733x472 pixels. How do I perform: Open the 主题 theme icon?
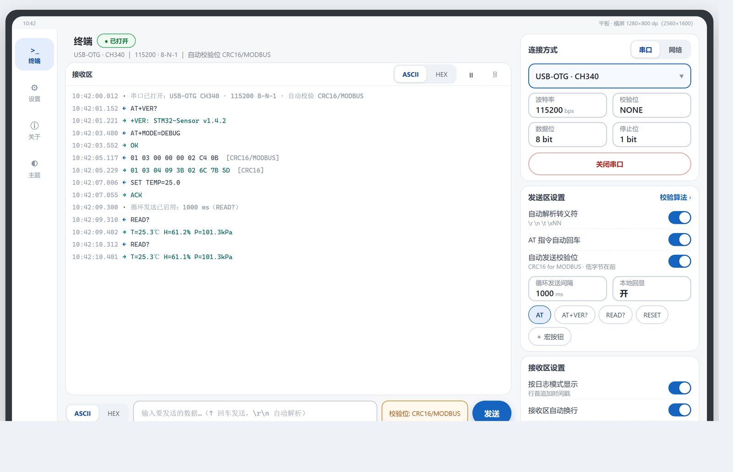(x=34, y=169)
